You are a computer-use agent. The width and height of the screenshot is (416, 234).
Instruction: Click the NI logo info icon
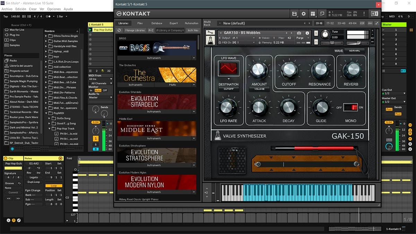(374, 14)
